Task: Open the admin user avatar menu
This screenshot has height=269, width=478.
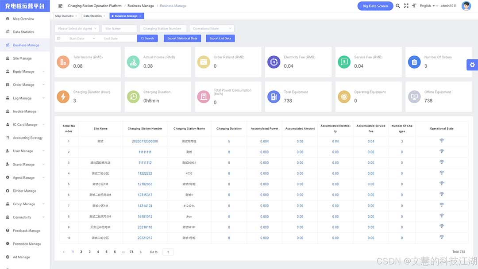Action: [x=466, y=6]
